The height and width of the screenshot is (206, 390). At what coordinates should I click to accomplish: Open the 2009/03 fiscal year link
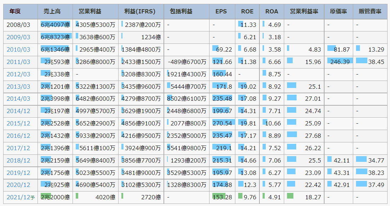coord(18,37)
